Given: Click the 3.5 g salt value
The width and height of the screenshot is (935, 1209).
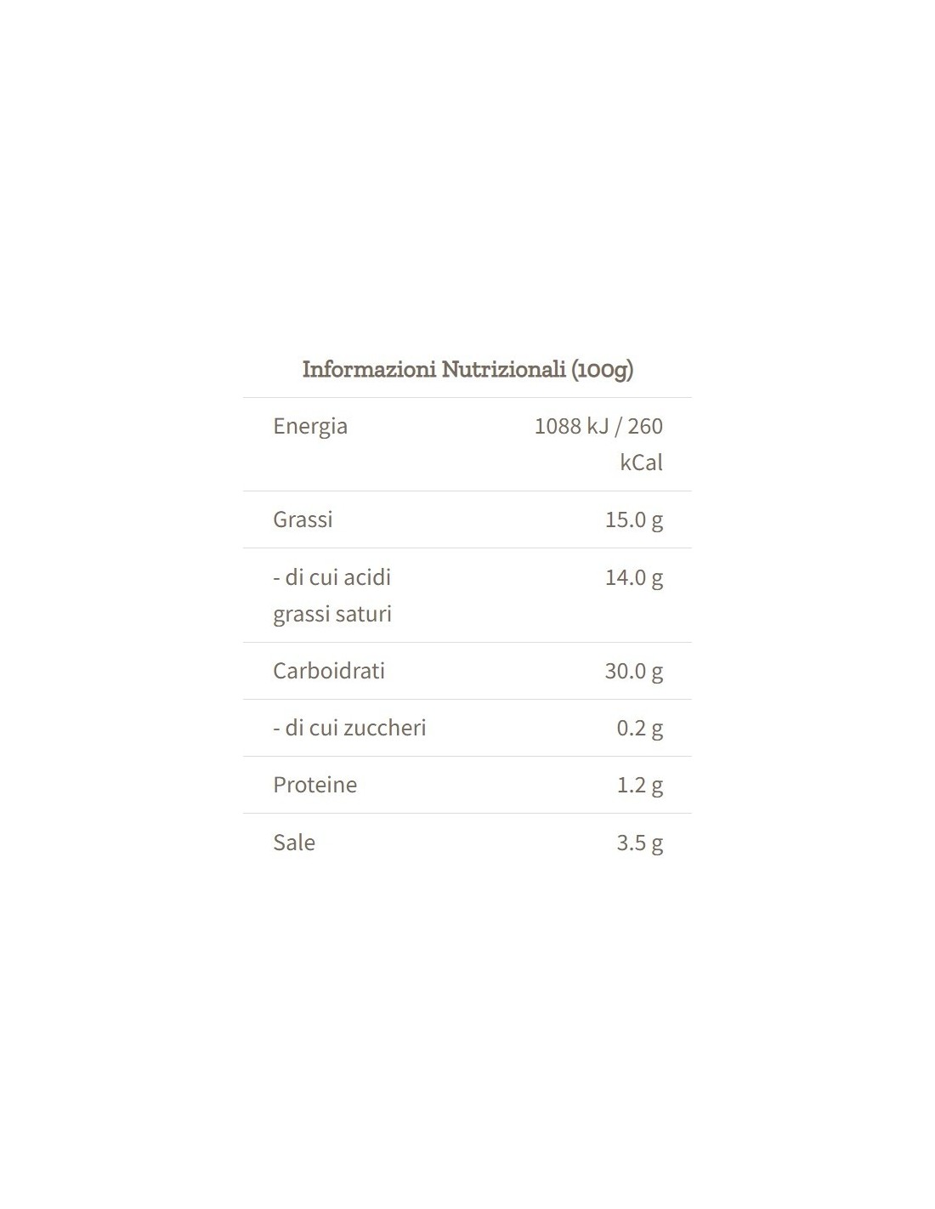Looking at the screenshot, I should [640, 843].
